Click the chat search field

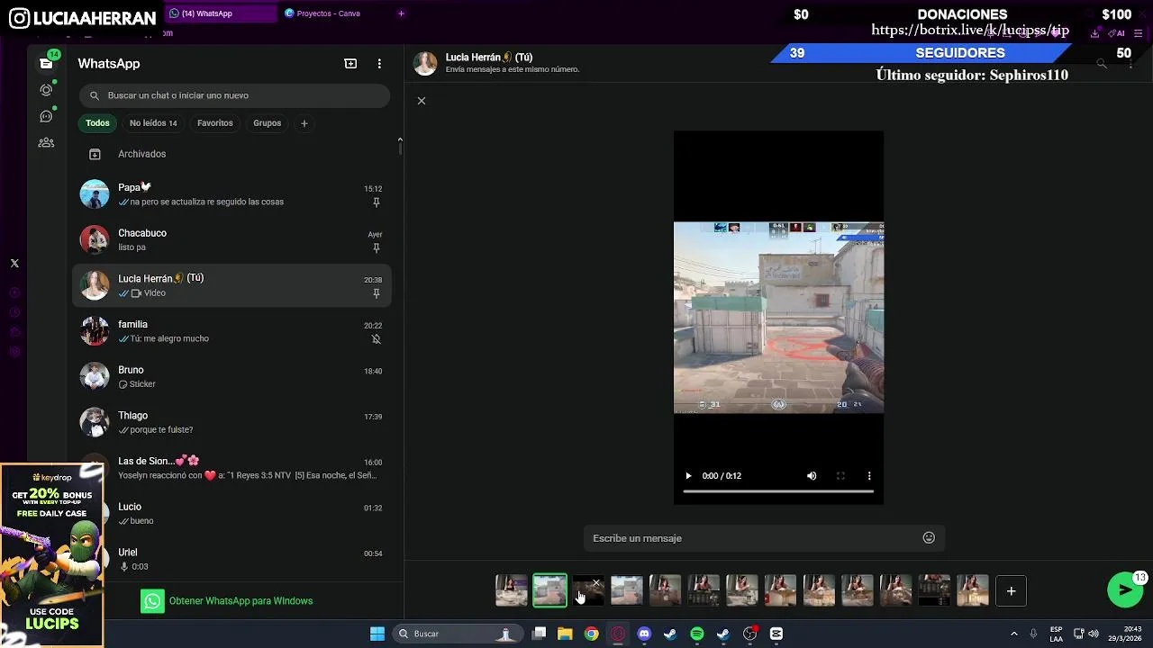click(x=234, y=95)
